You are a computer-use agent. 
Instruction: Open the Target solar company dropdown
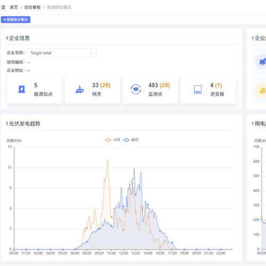[62, 53]
